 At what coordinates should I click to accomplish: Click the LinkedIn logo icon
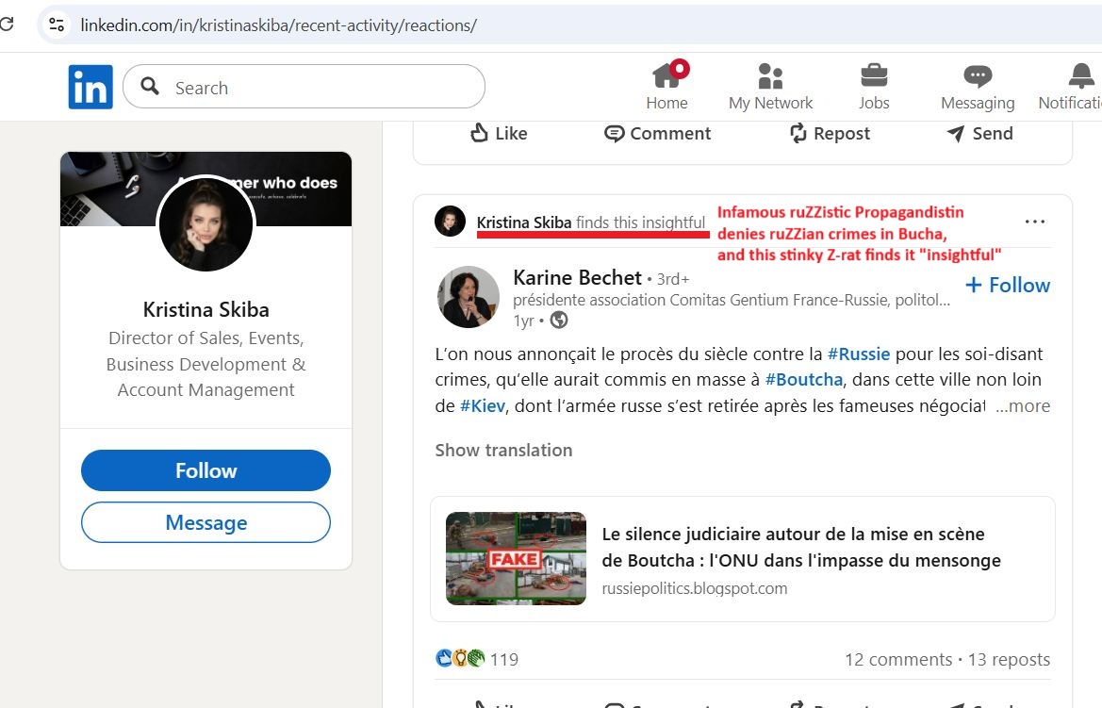[90, 87]
